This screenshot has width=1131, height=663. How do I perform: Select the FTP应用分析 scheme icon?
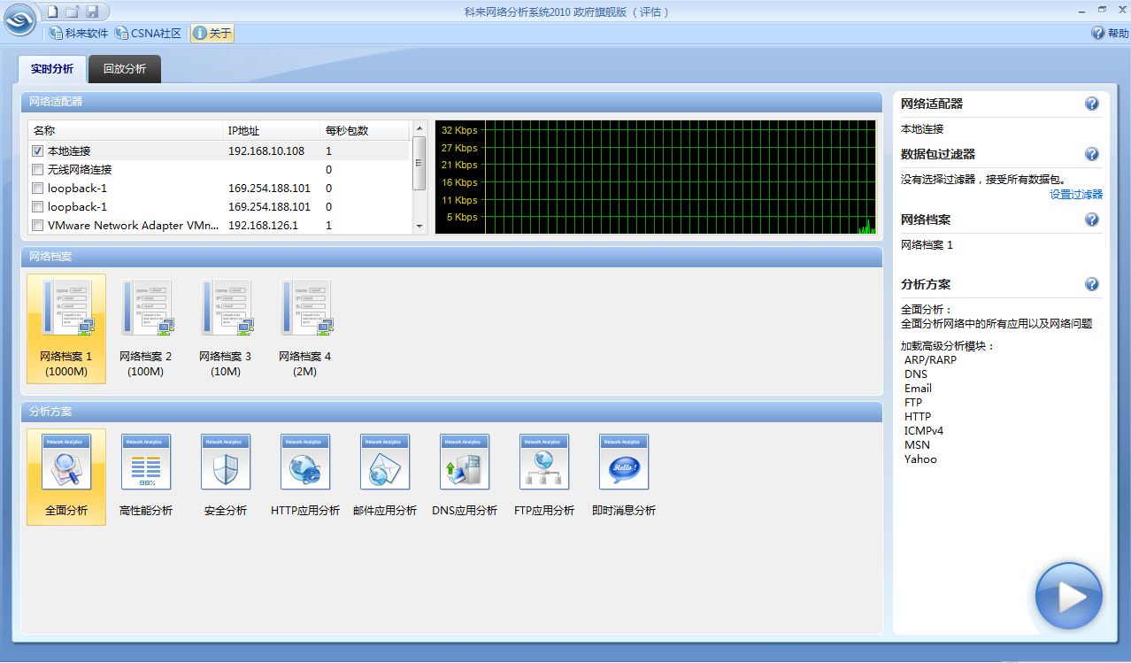pyautogui.click(x=544, y=462)
